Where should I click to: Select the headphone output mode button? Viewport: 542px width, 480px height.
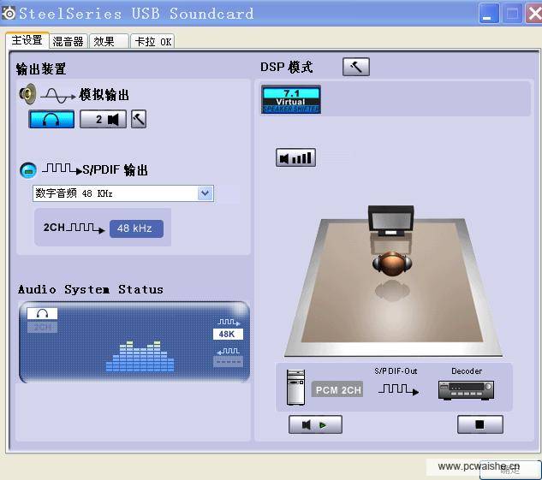click(x=51, y=119)
